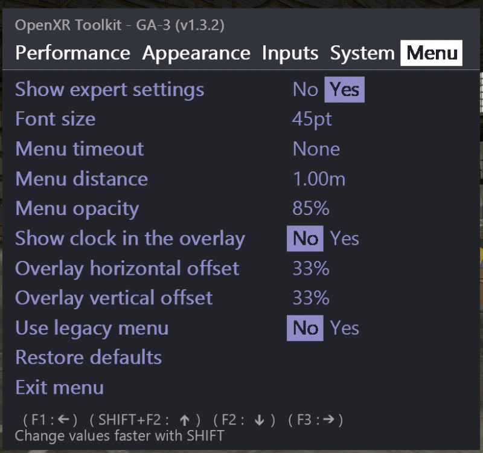
Task: Open the Appearance tab
Action: [196, 53]
